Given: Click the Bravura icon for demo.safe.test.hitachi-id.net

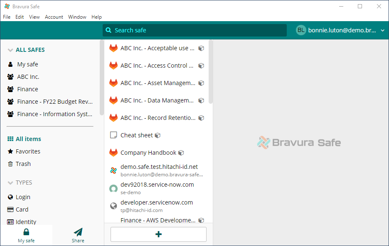Looking at the screenshot, I should click(x=113, y=170).
